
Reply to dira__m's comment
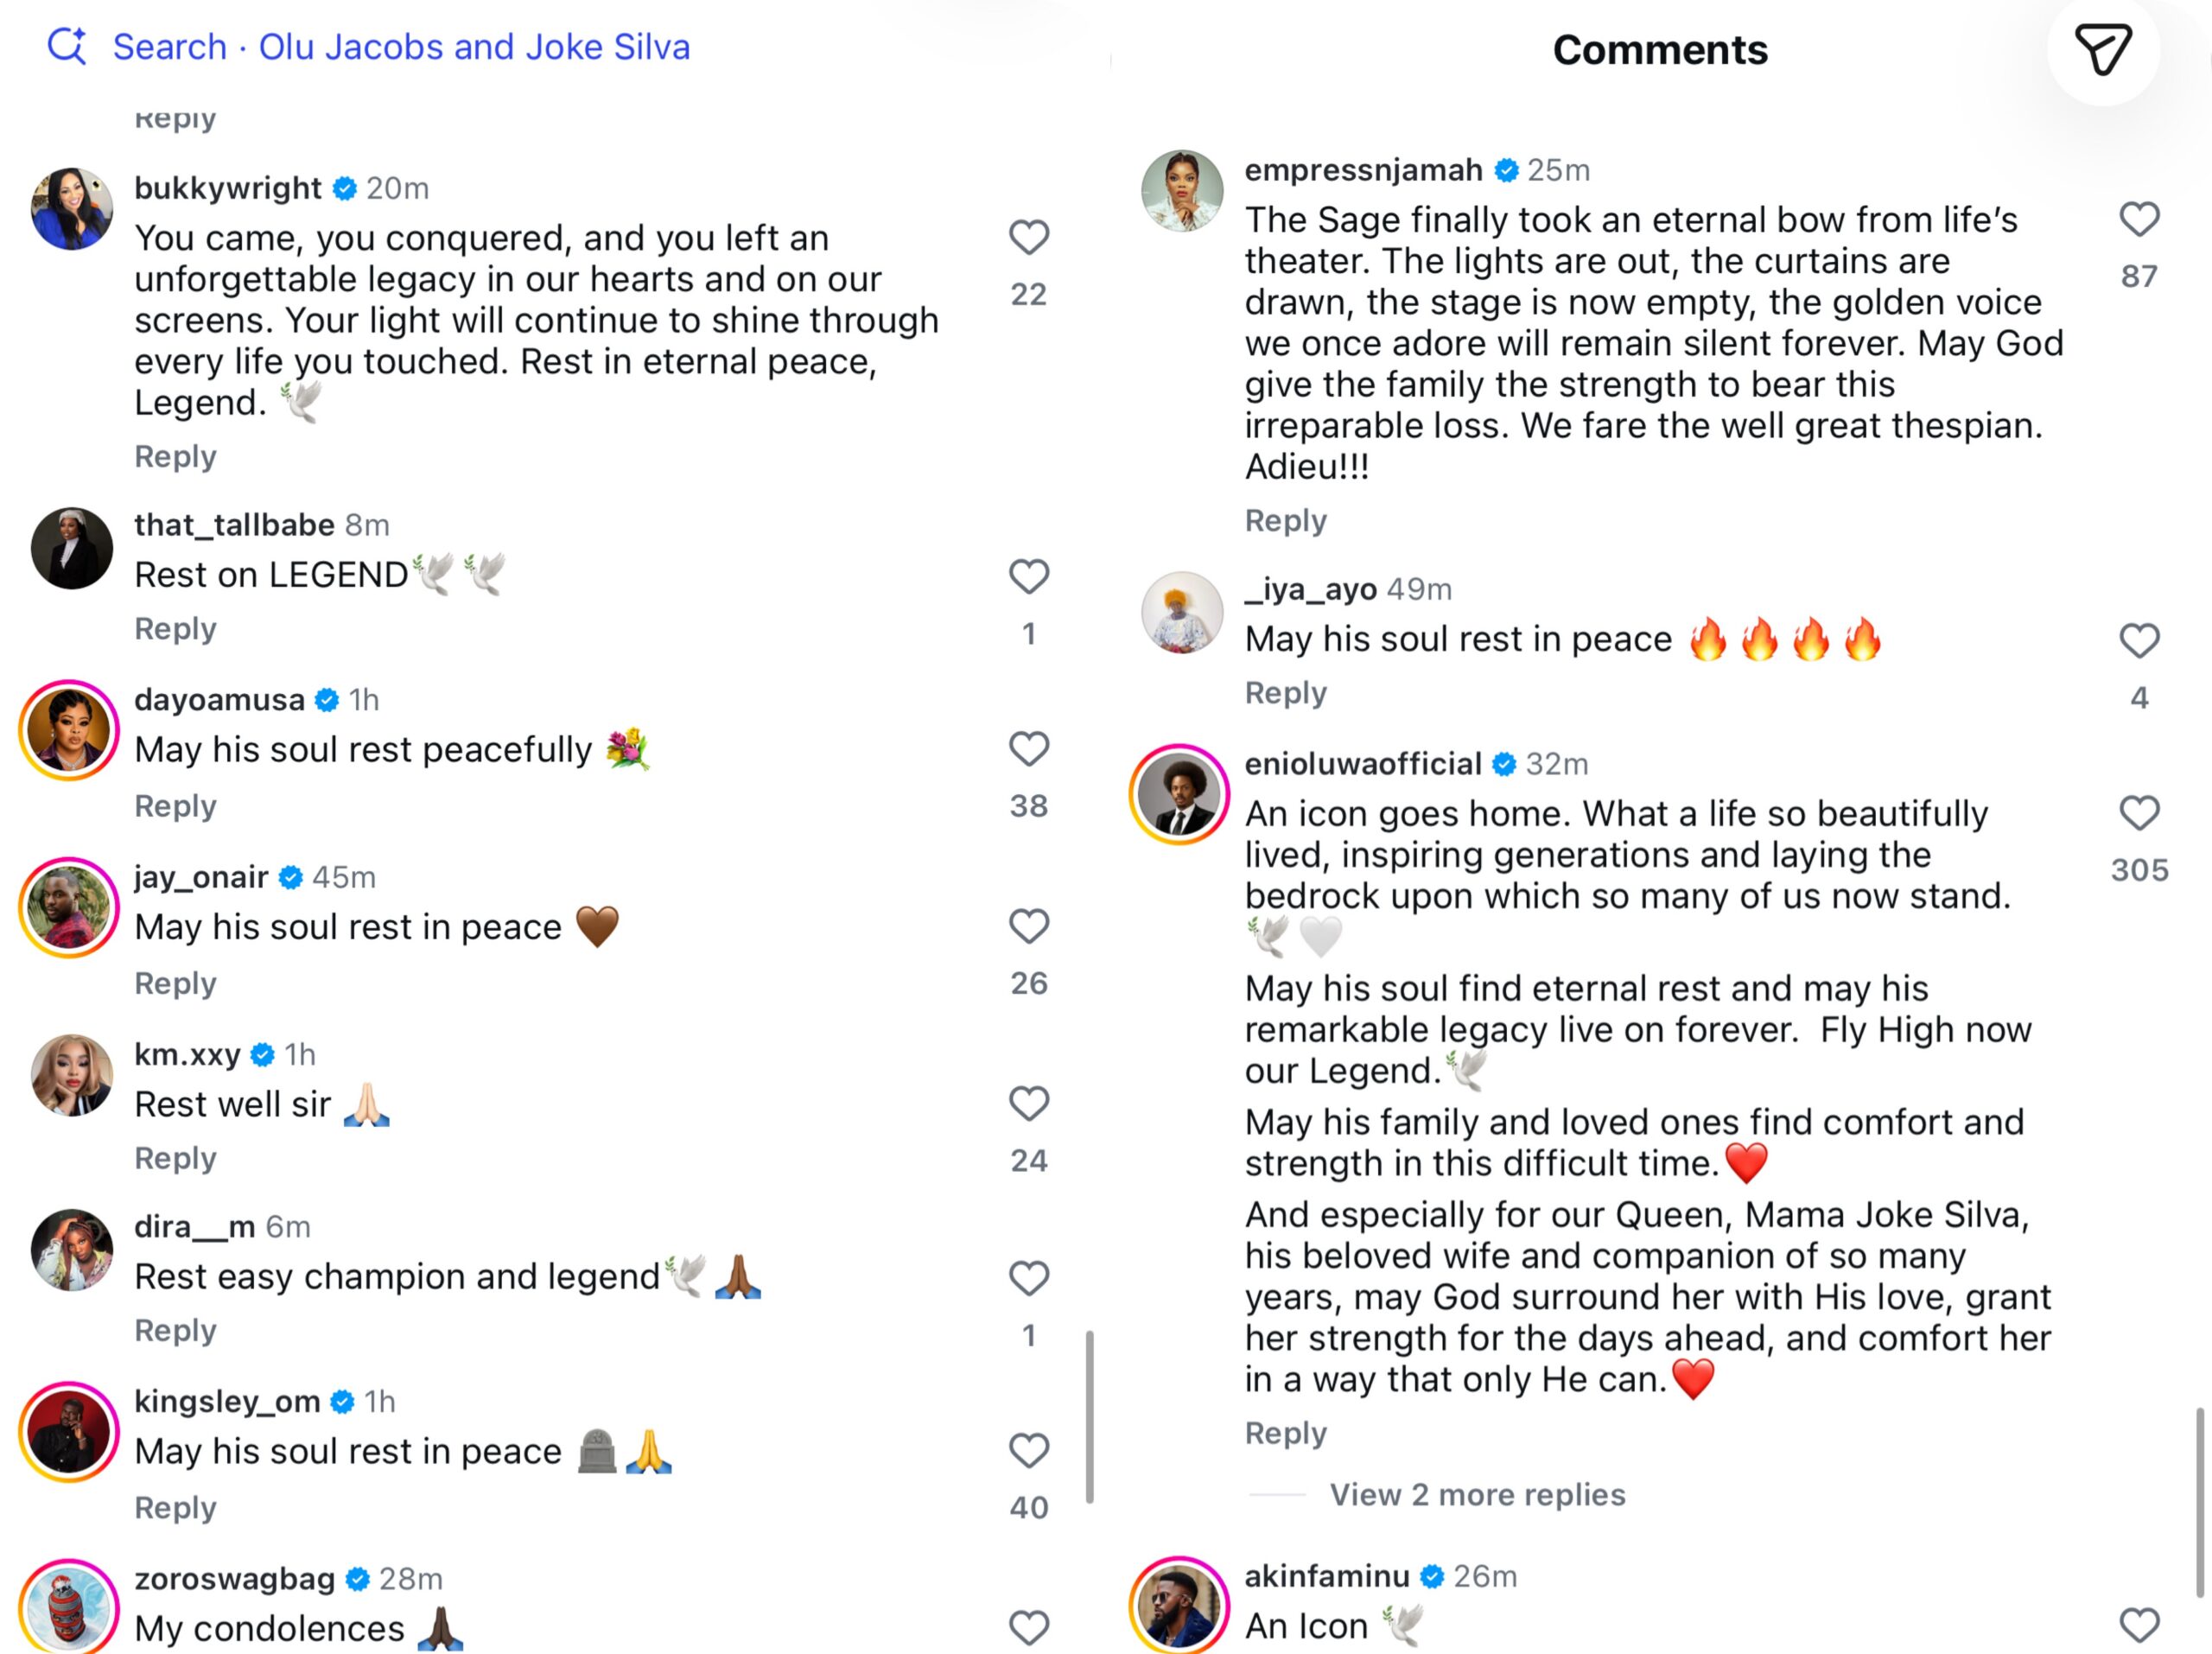tap(175, 1330)
